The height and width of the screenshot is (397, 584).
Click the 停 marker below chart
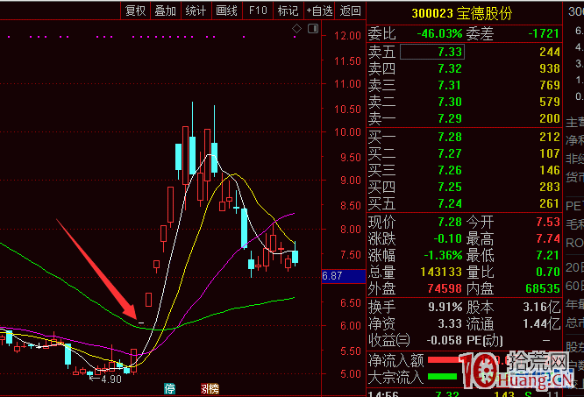click(x=170, y=389)
